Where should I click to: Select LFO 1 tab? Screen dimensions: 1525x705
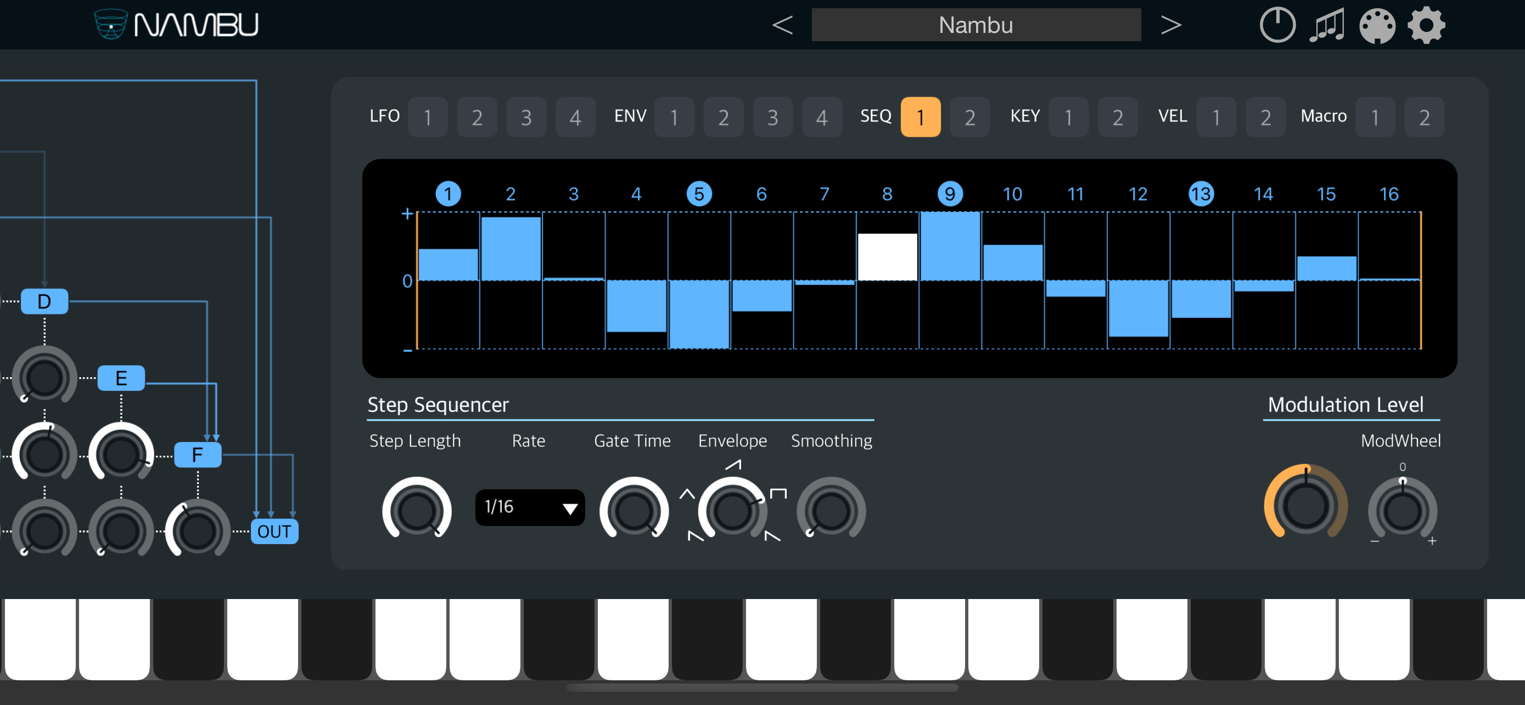pyautogui.click(x=428, y=117)
